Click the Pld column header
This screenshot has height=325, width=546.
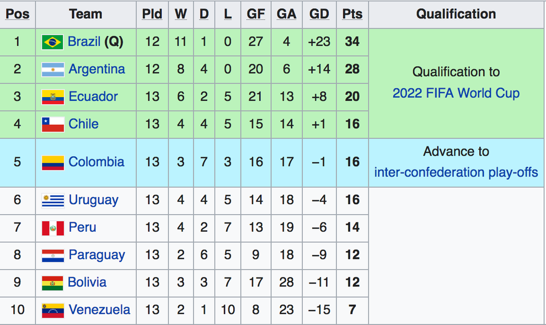[152, 14]
